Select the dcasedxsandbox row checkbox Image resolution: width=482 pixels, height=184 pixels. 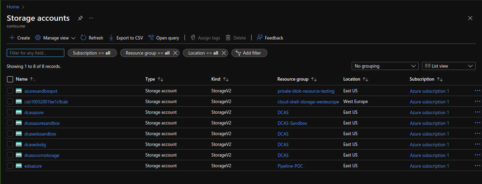(x=10, y=133)
